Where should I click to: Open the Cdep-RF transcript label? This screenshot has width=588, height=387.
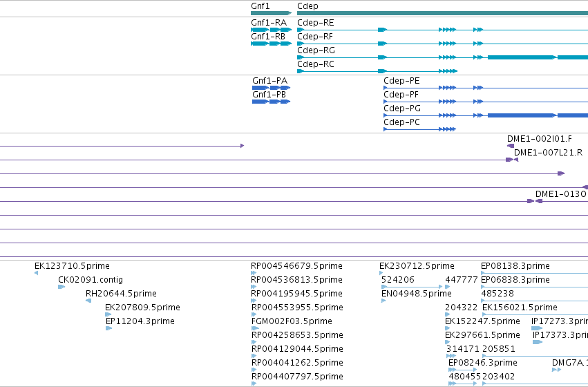point(315,37)
